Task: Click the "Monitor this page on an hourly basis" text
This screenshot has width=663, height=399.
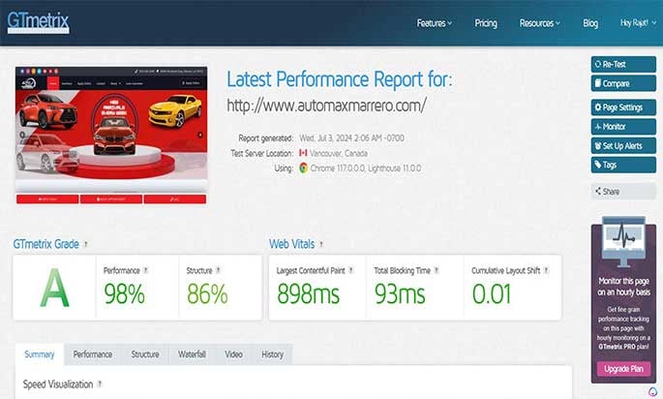Action: [x=623, y=287]
